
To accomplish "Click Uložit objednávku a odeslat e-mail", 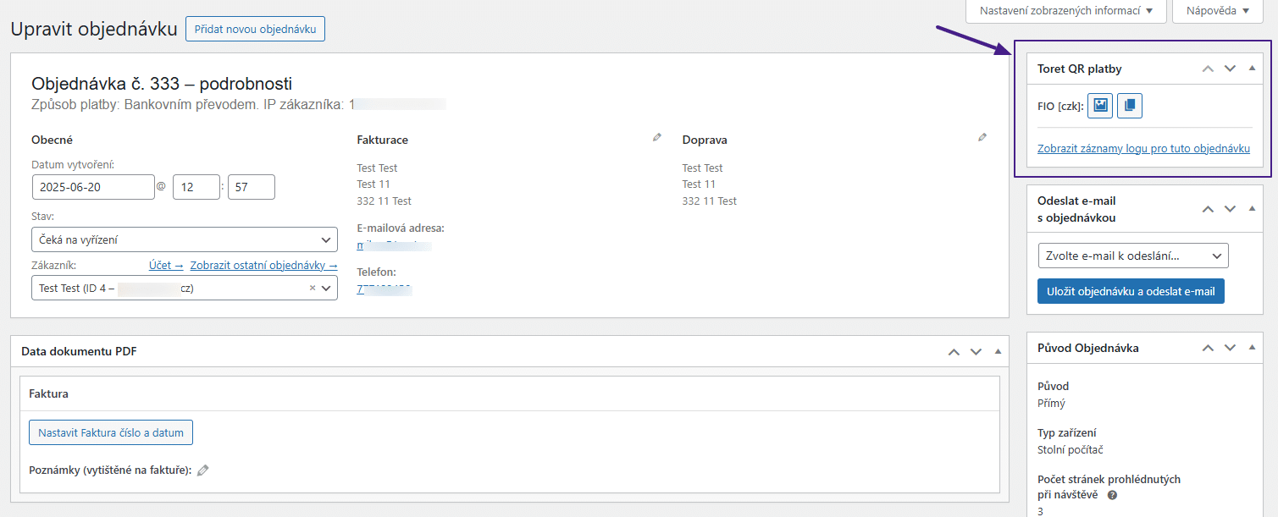I will click(1131, 291).
